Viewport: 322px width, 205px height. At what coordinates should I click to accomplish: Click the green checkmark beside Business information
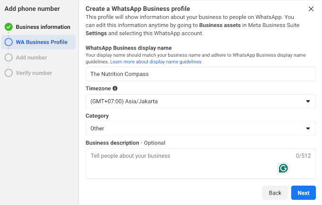pos(9,27)
